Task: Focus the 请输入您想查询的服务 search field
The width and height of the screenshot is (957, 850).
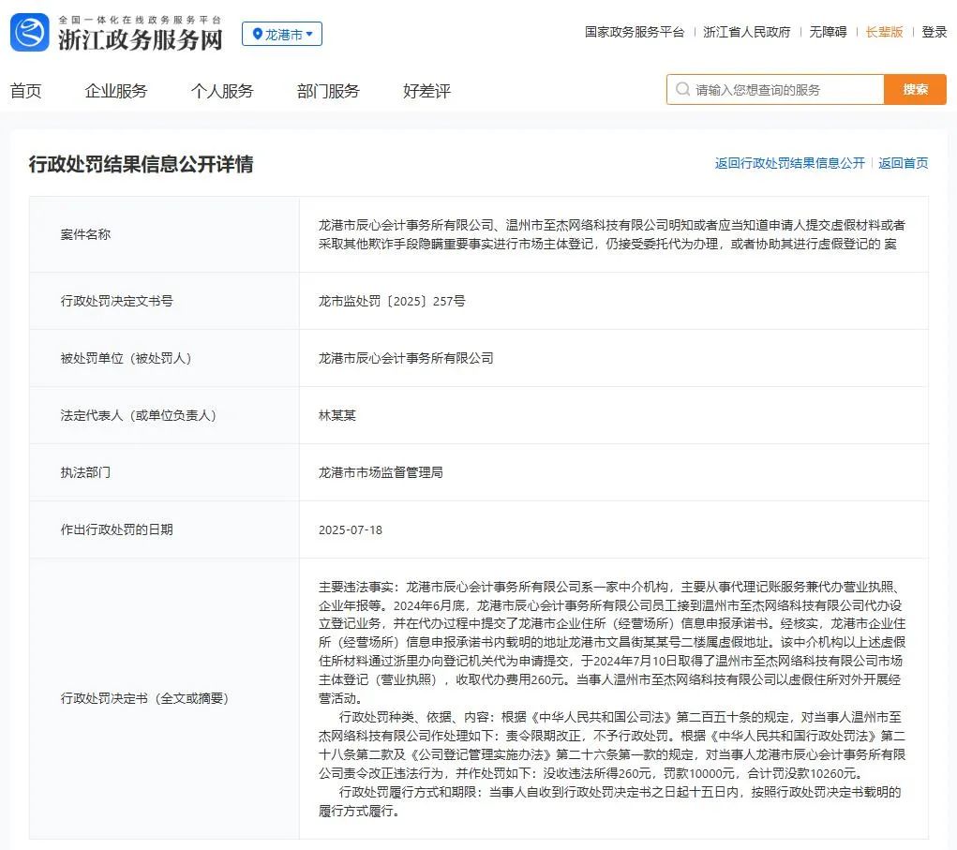Action: point(775,90)
